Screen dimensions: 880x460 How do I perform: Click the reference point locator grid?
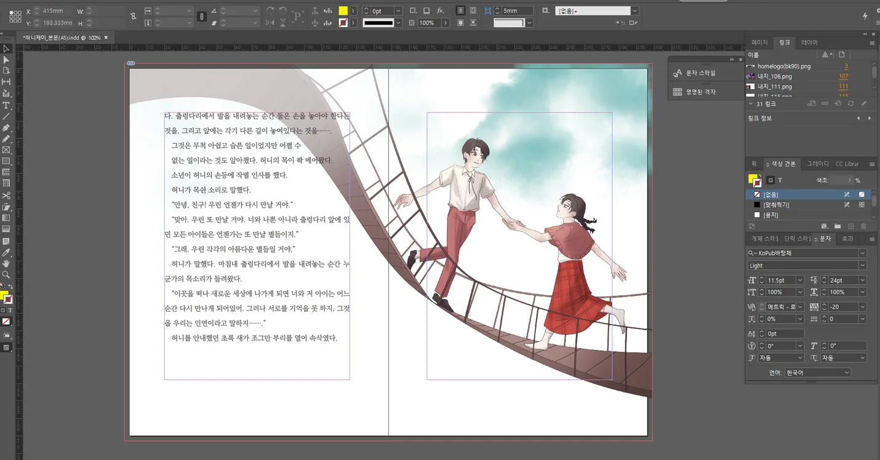(15, 17)
